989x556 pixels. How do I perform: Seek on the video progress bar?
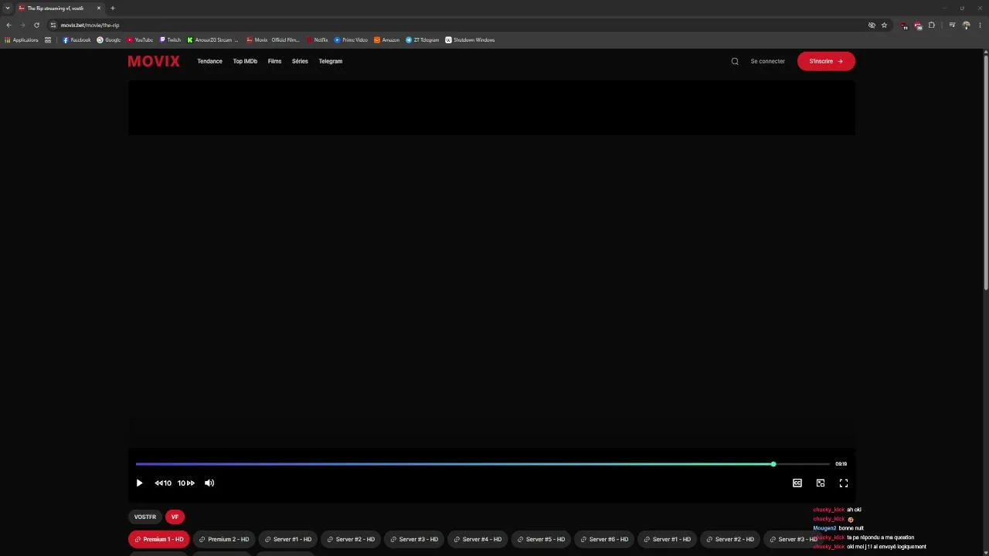click(x=482, y=464)
